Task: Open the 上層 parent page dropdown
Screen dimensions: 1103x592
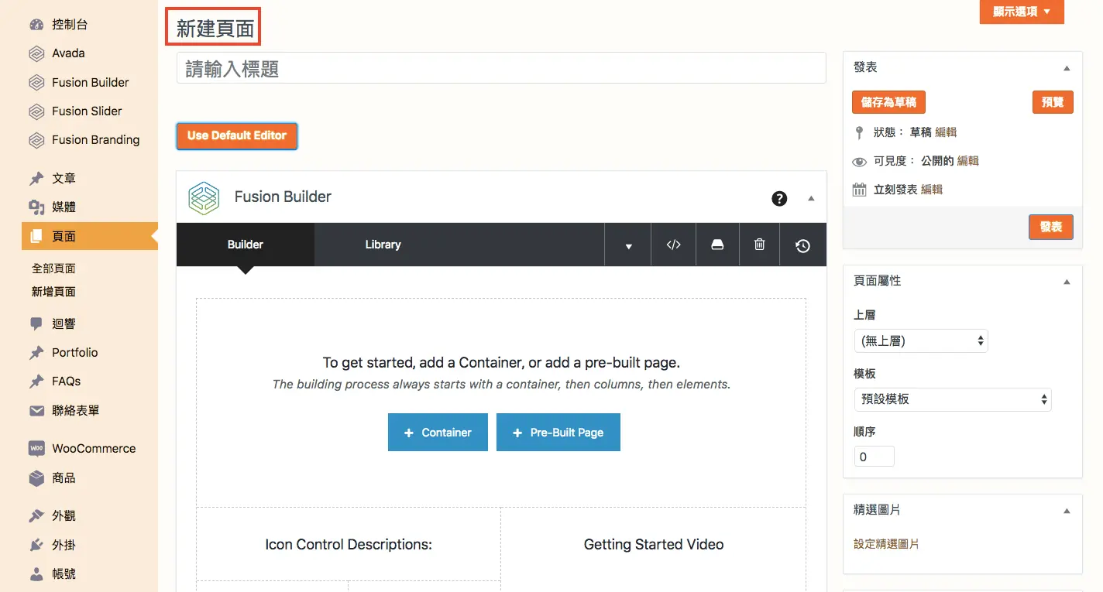Action: 921,340
